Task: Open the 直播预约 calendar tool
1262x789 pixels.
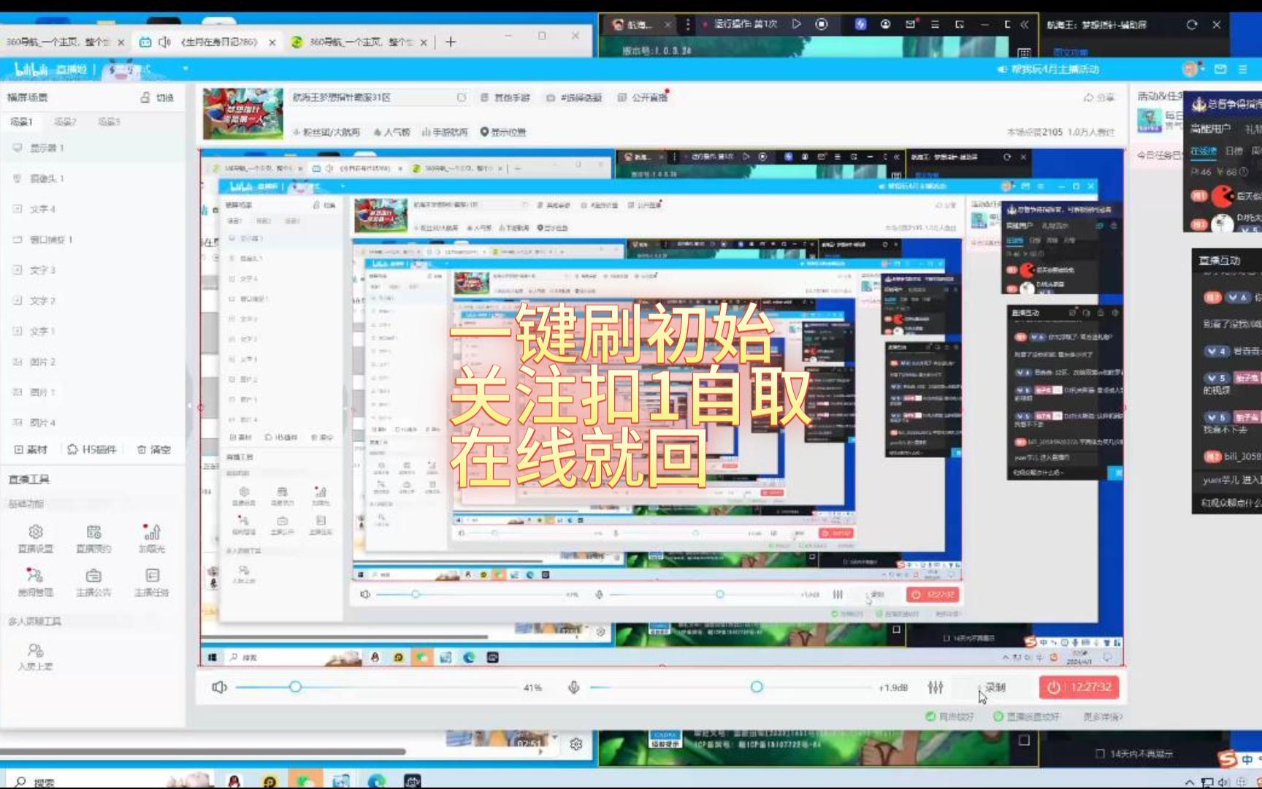Action: click(93, 539)
